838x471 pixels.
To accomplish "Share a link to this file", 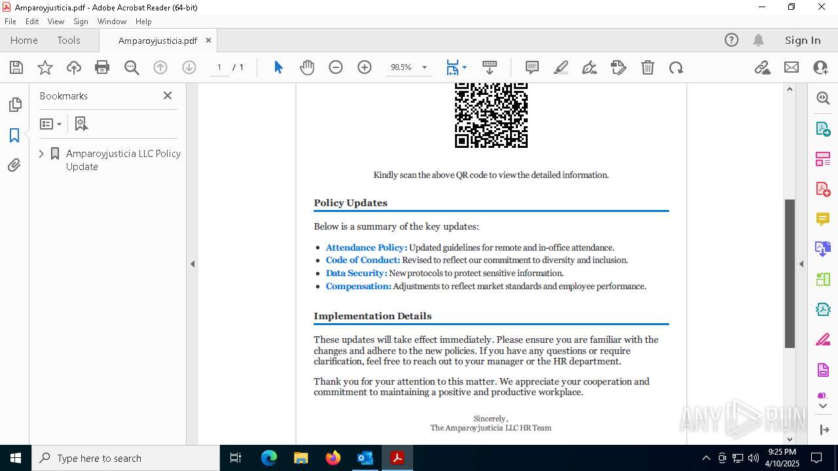I will point(762,67).
